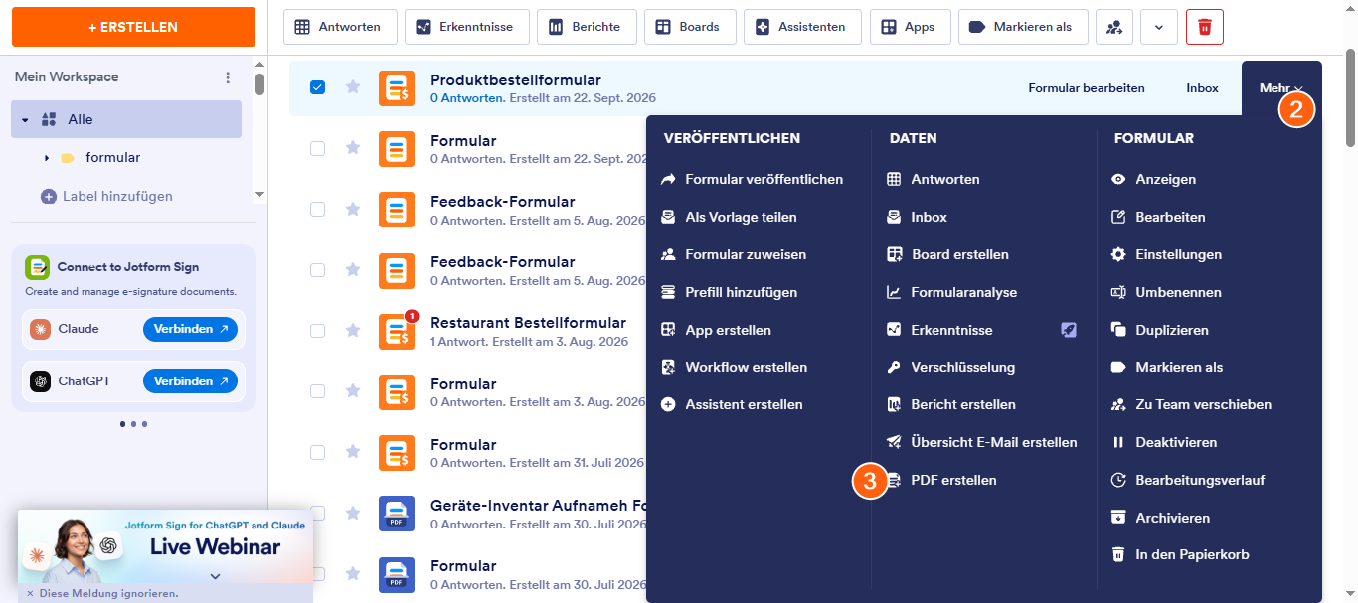This screenshot has height=603, width=1358.
Task: Select Umbenennen menu item
Action: click(x=1166, y=292)
